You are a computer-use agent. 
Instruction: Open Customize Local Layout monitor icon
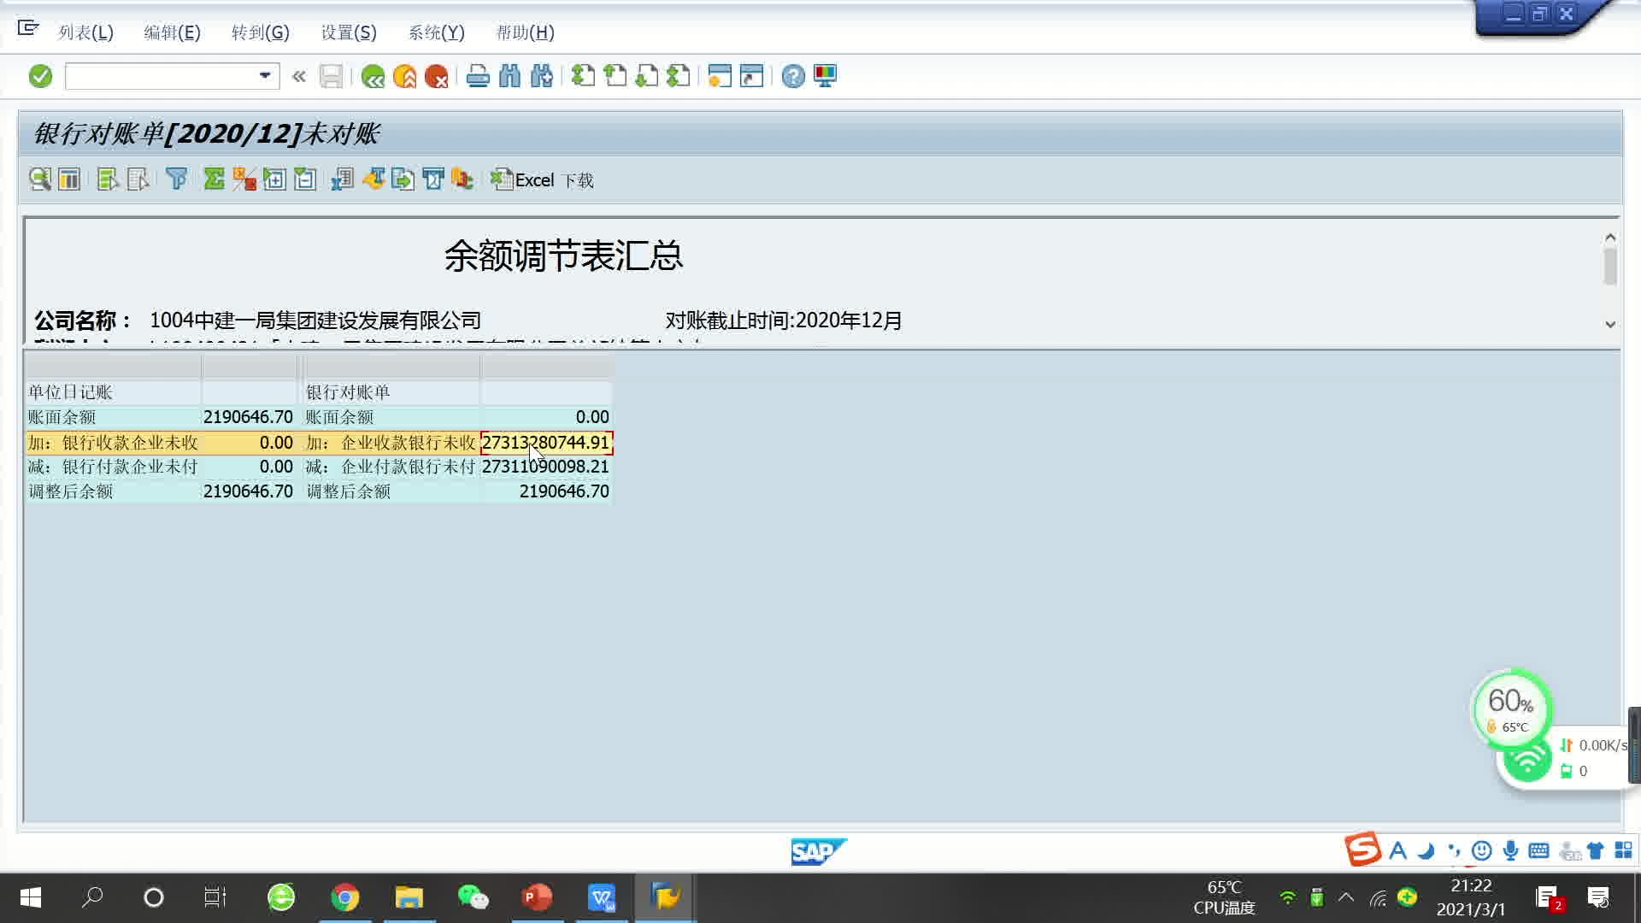(825, 77)
